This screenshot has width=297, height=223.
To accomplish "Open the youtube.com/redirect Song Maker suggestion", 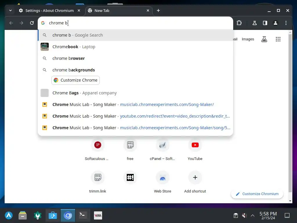I will (135, 116).
